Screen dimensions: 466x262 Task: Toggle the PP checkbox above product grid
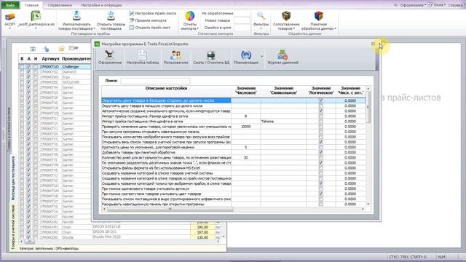[71, 48]
